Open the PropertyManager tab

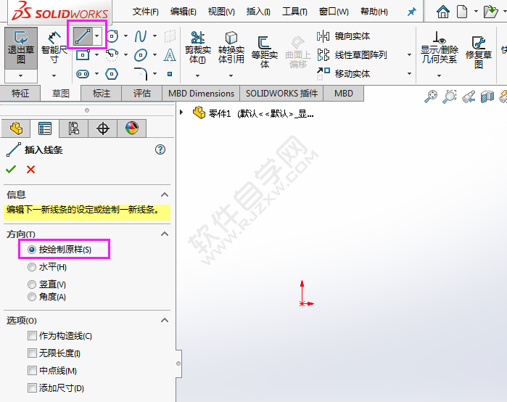click(45, 128)
